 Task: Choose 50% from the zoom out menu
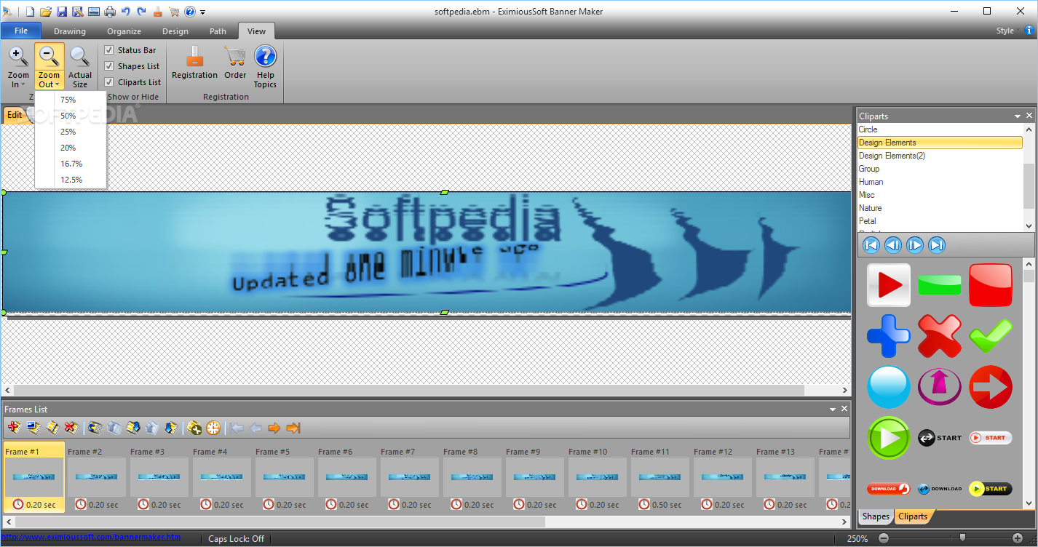[71, 116]
